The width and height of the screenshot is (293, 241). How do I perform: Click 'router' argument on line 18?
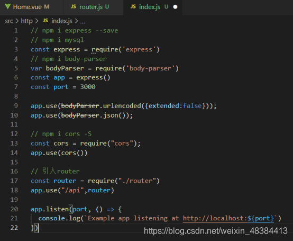click(99, 190)
